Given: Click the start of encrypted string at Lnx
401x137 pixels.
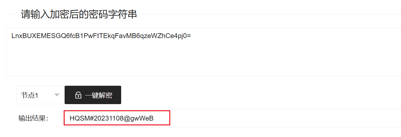Looking at the screenshot, I should tap(16, 36).
